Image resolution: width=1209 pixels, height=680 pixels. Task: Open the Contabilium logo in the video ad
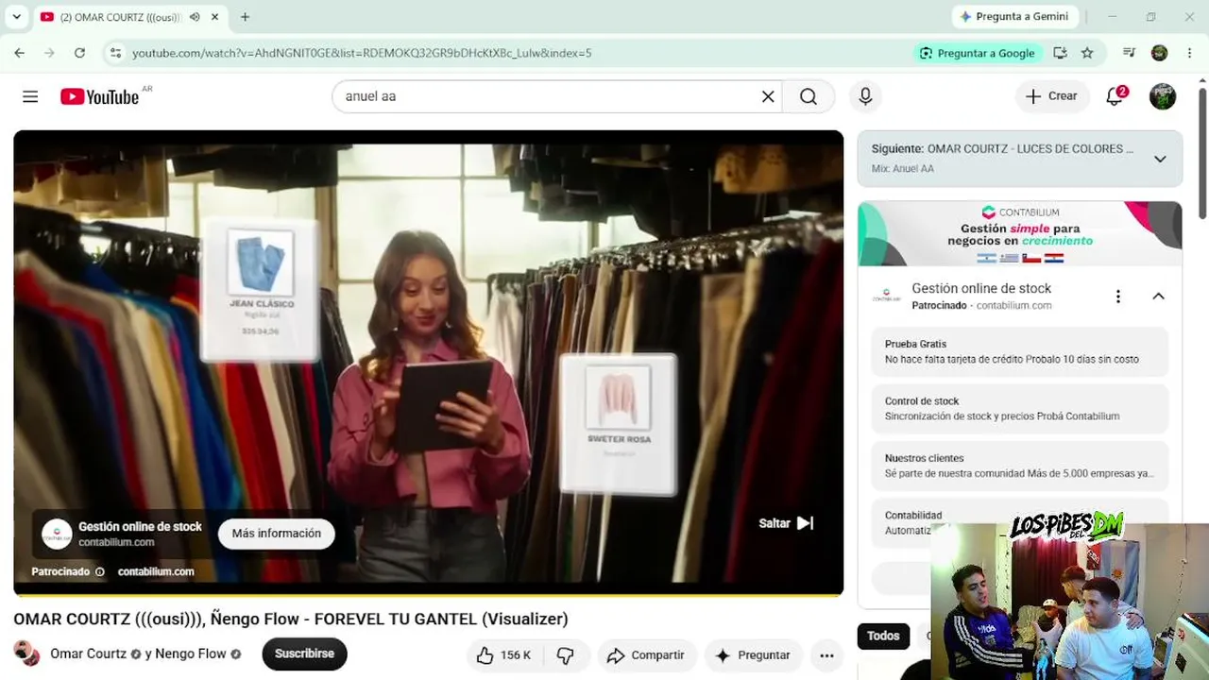tap(57, 534)
